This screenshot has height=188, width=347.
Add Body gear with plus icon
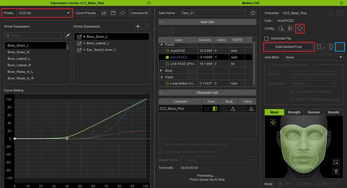pyautogui.click(x=189, y=70)
